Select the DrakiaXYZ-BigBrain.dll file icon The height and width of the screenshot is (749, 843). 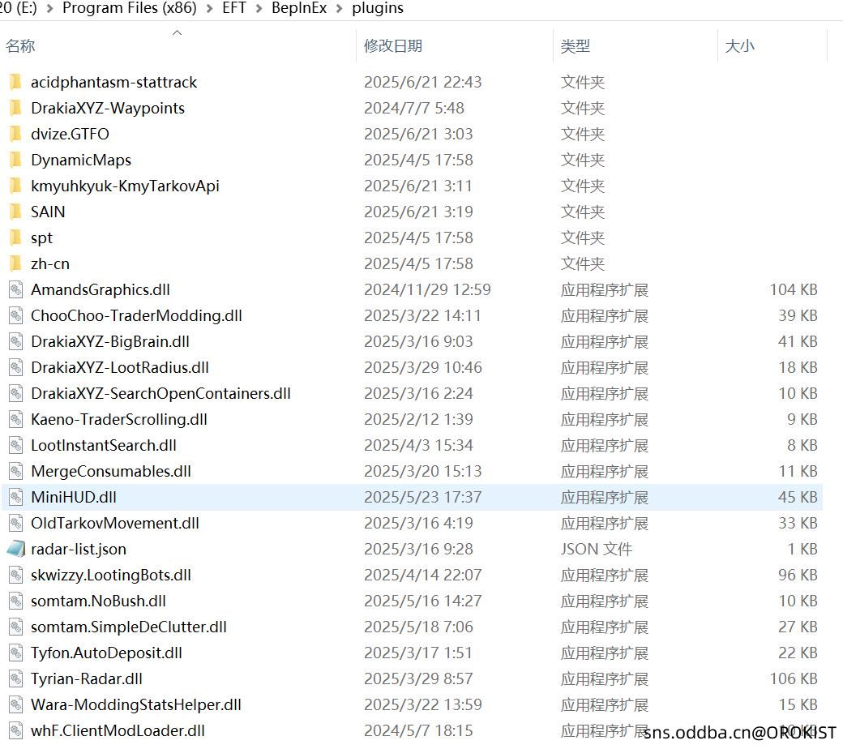[16, 341]
